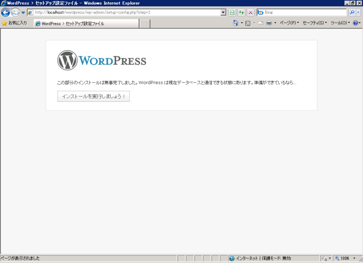
Task: Click the インストールを実行しましょう！ button
Action: pos(93,96)
